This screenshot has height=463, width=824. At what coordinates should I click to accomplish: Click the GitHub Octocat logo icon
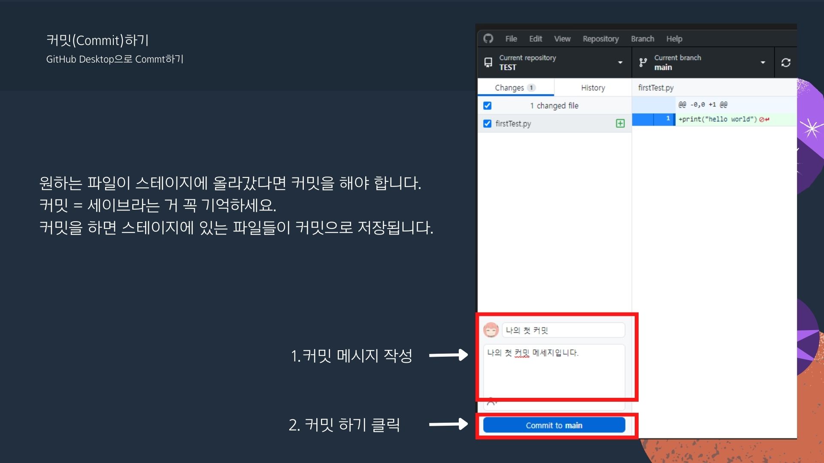(x=488, y=39)
